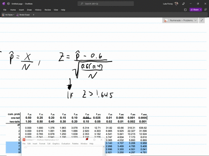209x156 pixels.
Task: Open Mathematica Graphics menu
Action: [x=56, y=143]
